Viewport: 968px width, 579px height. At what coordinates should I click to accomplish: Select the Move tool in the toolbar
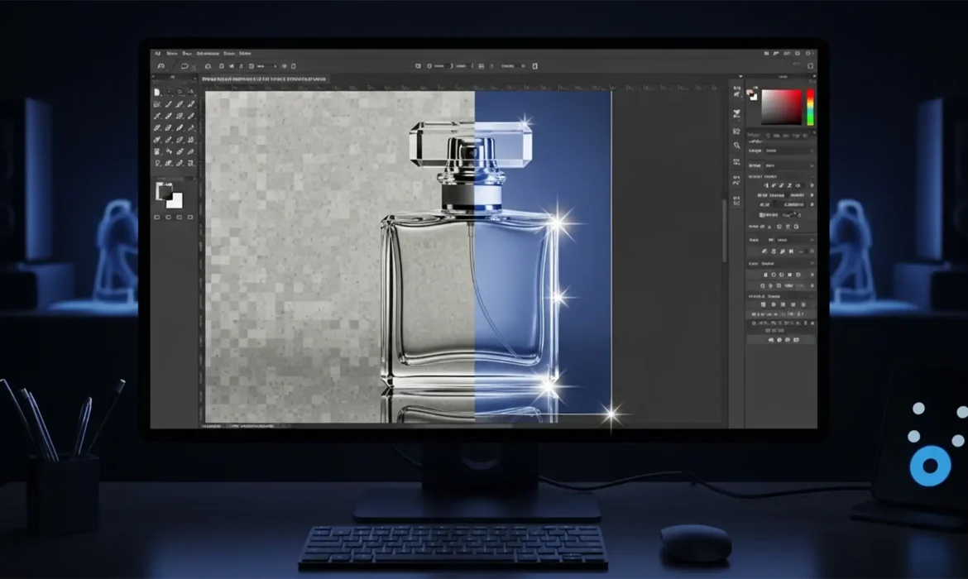(x=158, y=91)
